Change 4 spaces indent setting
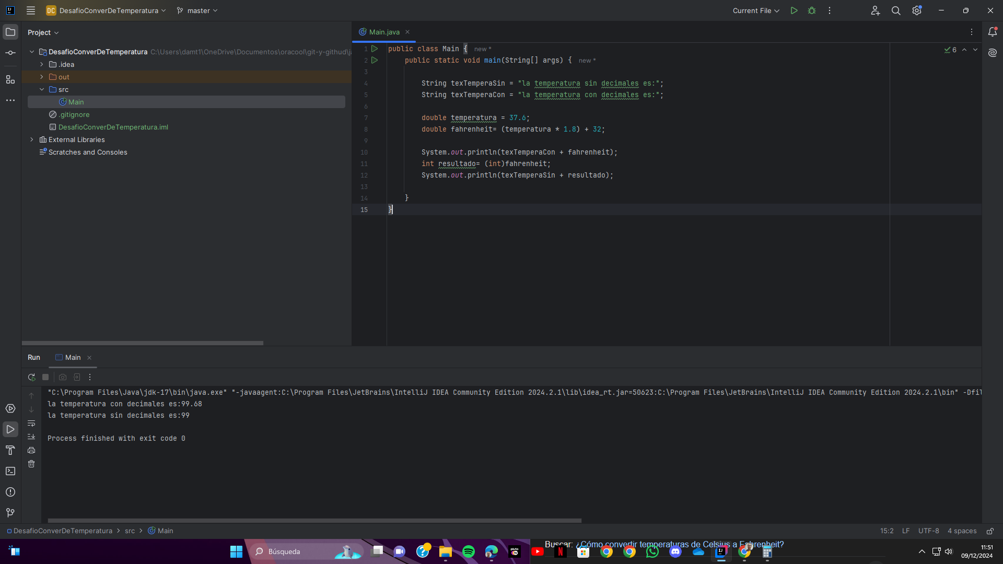 (962, 531)
